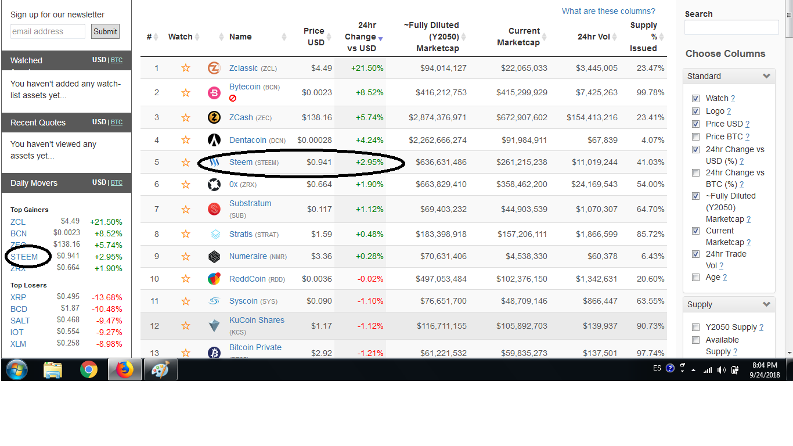Star Stratis to add to watchlist

click(x=186, y=234)
